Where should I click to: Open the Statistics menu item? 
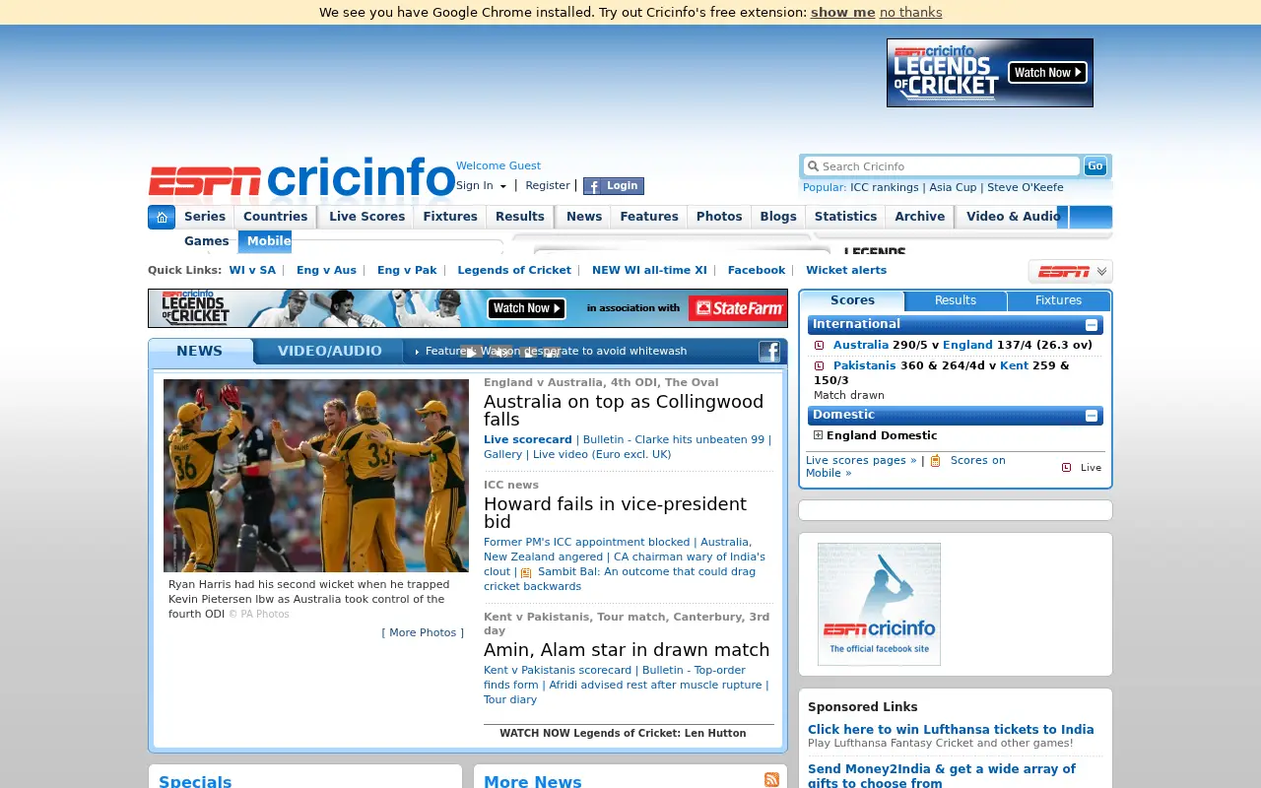(x=845, y=217)
